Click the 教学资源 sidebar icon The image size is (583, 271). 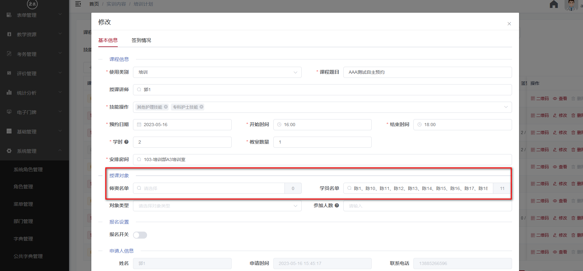[9, 34]
